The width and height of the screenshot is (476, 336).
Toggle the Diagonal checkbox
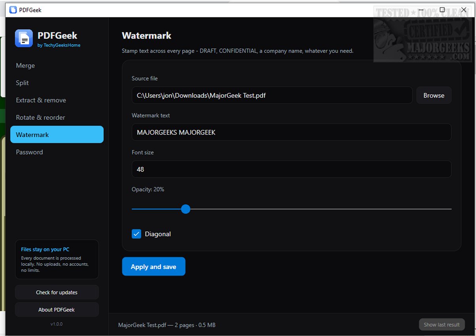(136, 234)
